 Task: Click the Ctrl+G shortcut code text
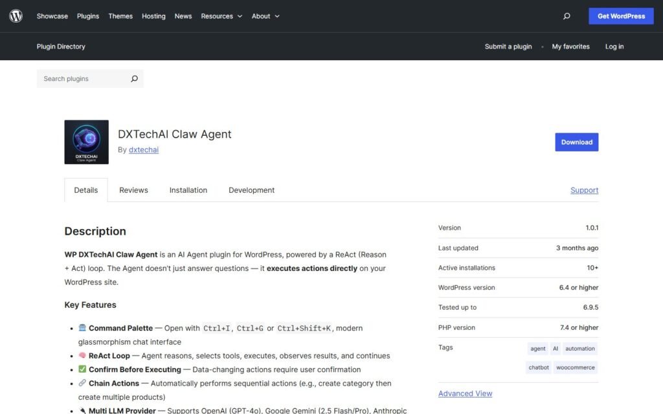pos(250,328)
